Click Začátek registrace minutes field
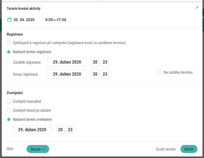 click(x=105, y=62)
